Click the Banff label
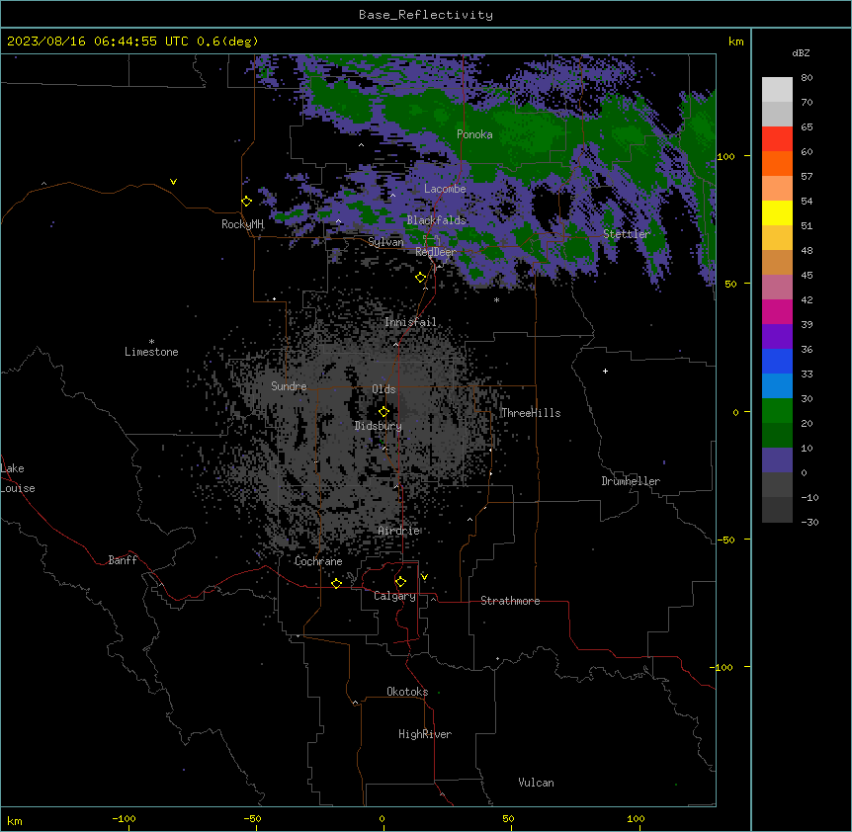 coord(123,560)
